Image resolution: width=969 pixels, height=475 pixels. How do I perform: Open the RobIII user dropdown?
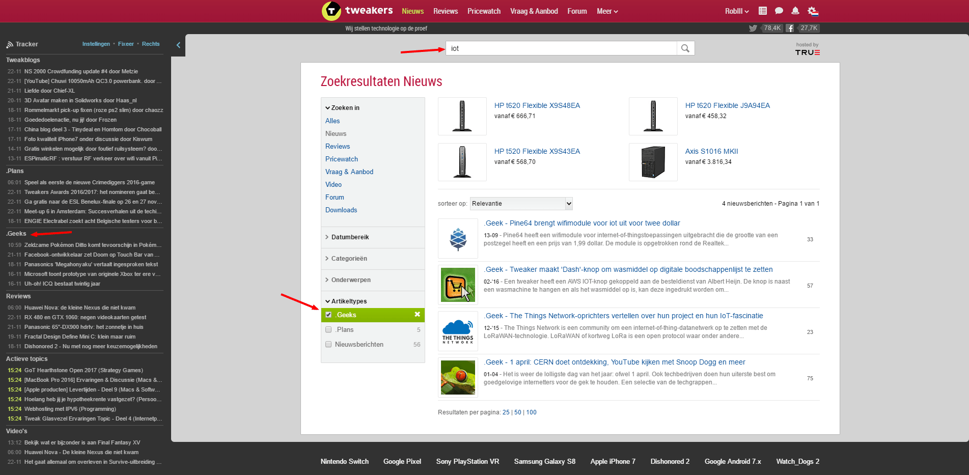pyautogui.click(x=737, y=11)
